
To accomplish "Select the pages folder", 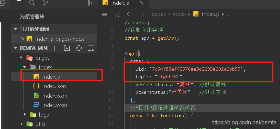I will (42, 58).
